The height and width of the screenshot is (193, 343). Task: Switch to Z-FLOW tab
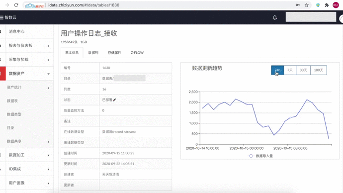click(x=137, y=53)
